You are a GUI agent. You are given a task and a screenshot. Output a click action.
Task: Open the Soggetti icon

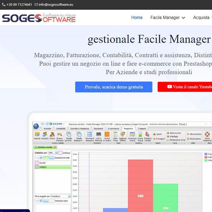[x=45, y=134]
